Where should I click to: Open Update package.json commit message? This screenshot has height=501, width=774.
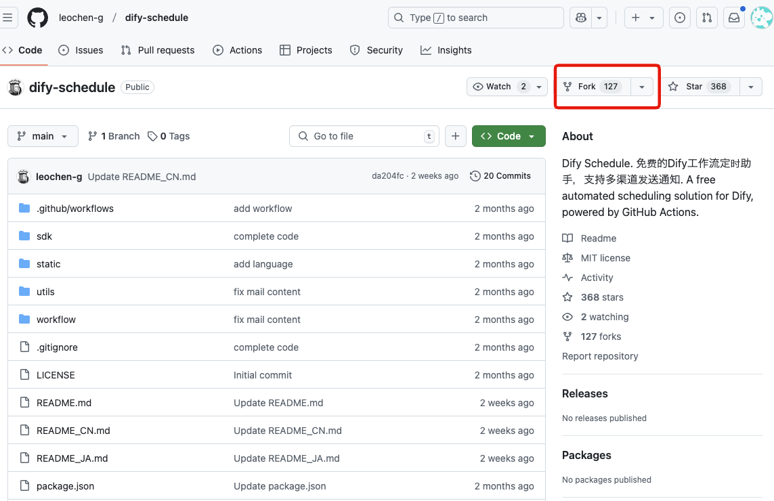(280, 486)
